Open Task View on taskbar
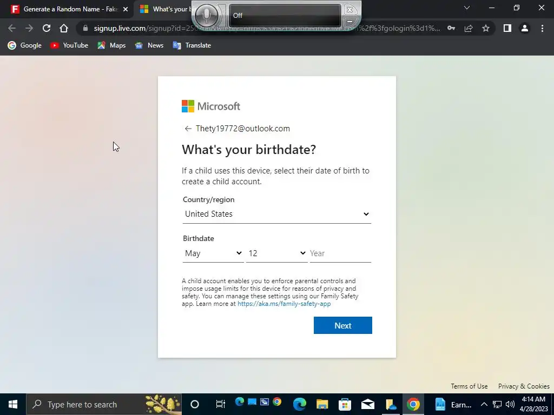Viewport: 554px width, 415px height. pyautogui.click(x=221, y=404)
